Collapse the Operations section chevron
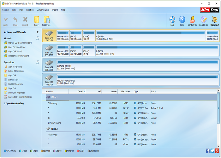 coord(38,62)
